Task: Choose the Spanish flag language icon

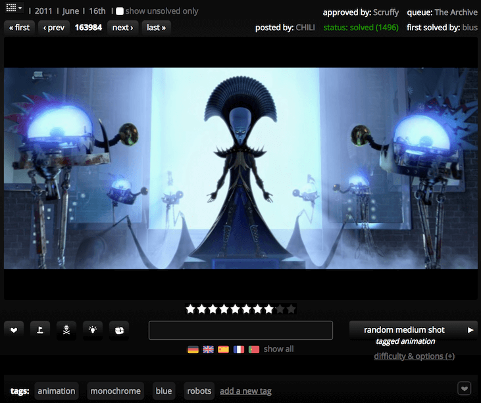Action: pos(223,349)
